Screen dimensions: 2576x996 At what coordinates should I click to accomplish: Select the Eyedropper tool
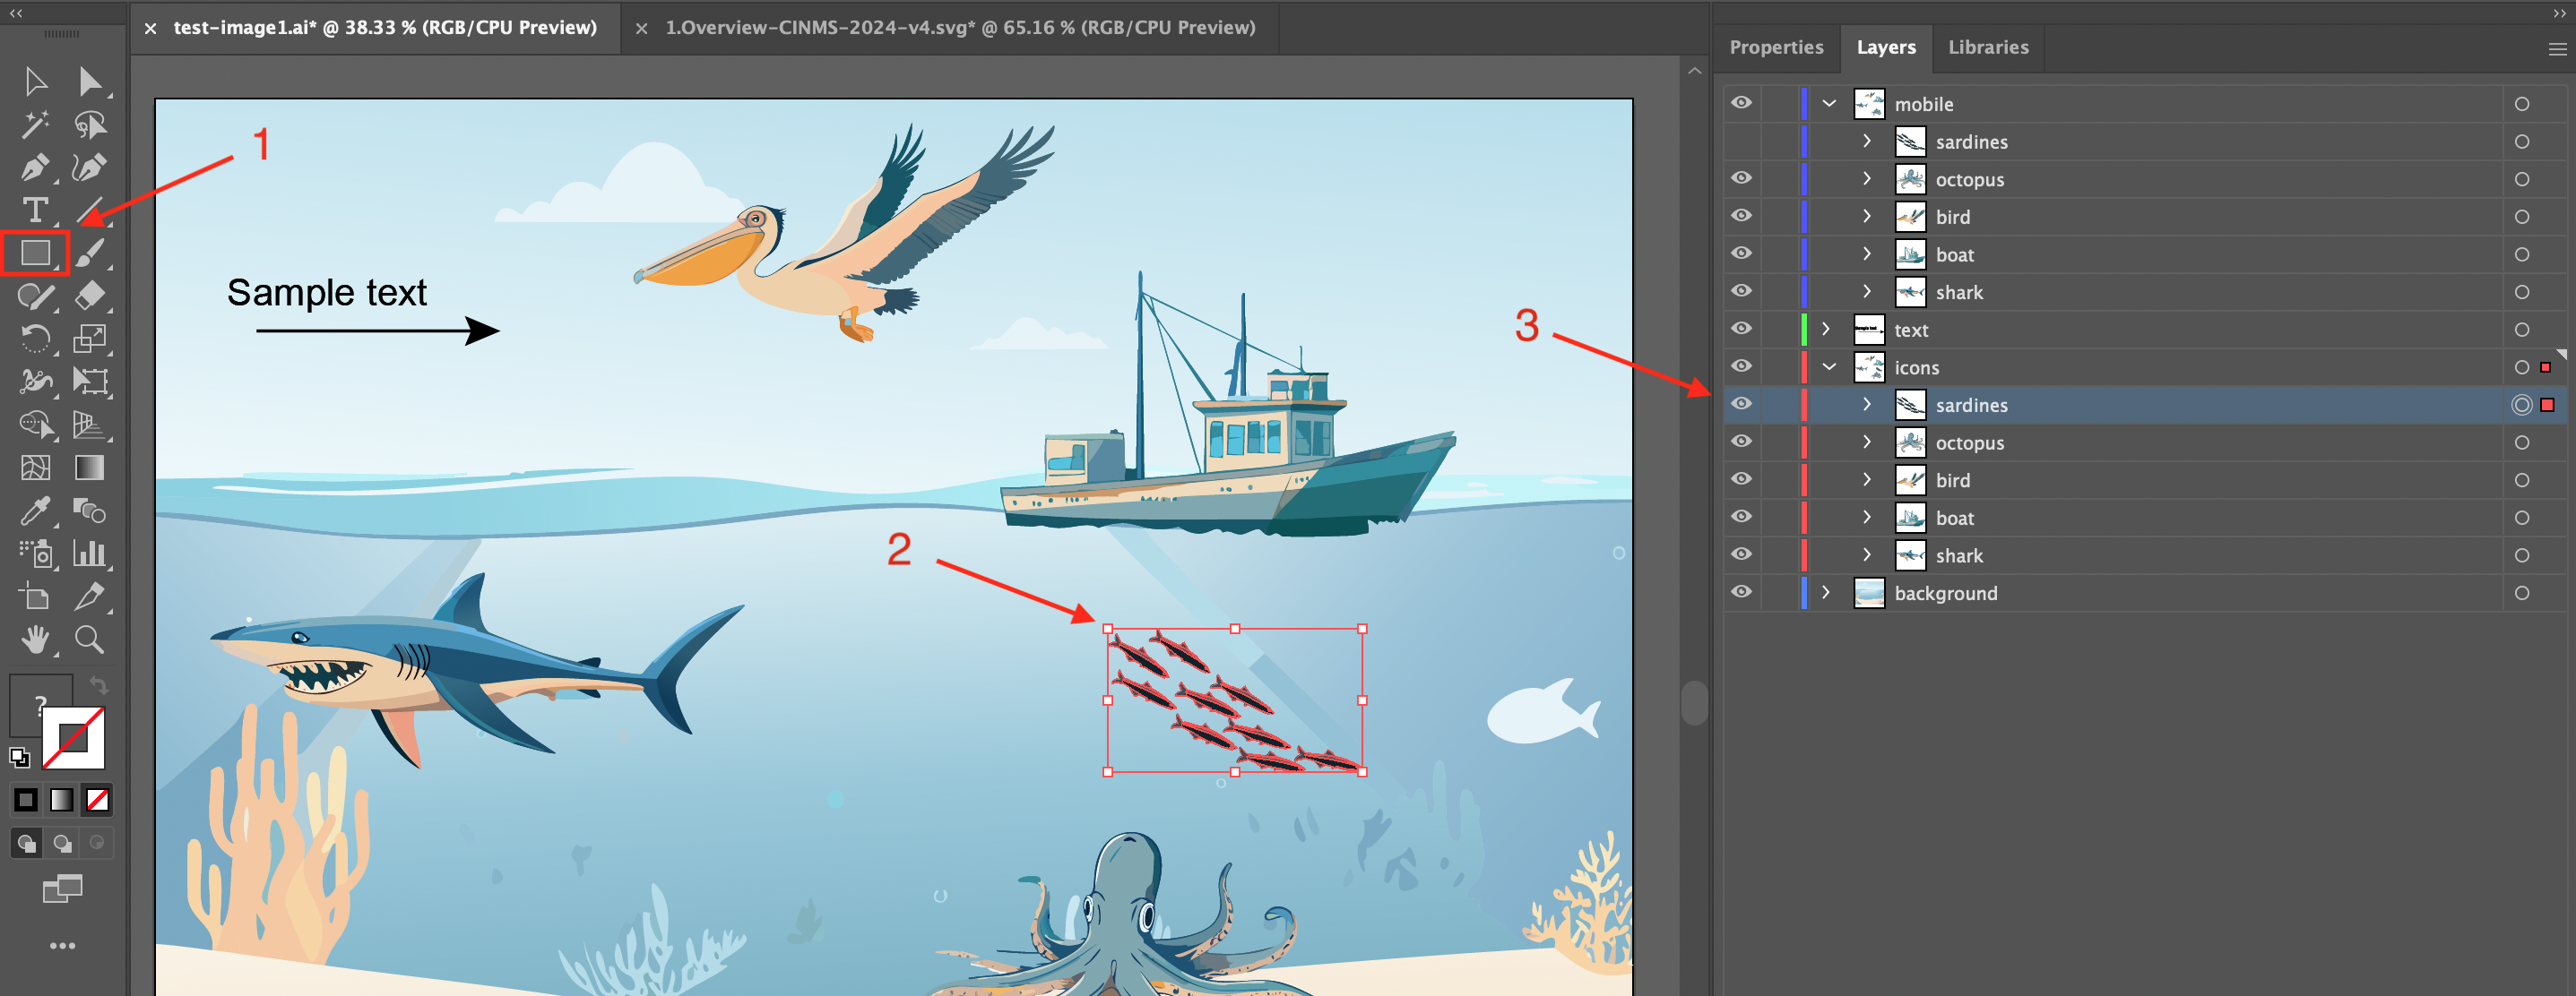[x=34, y=511]
